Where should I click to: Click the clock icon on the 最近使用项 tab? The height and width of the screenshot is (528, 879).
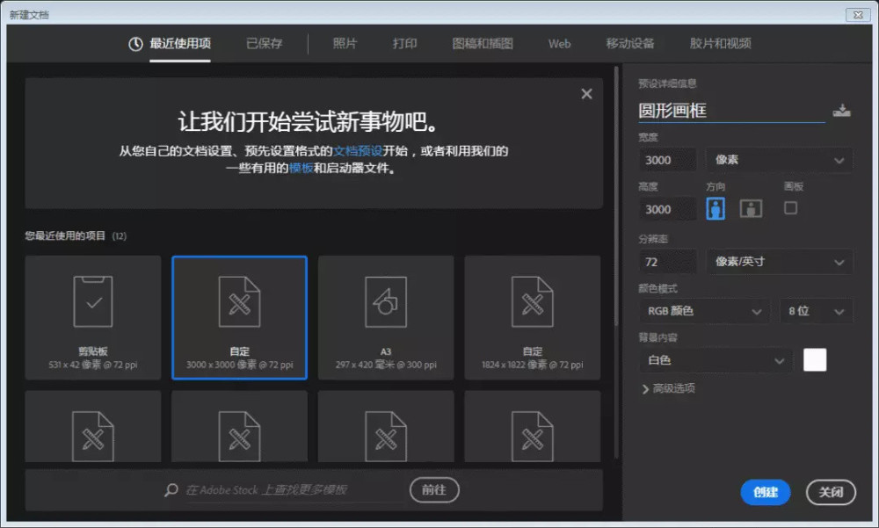[x=138, y=42]
